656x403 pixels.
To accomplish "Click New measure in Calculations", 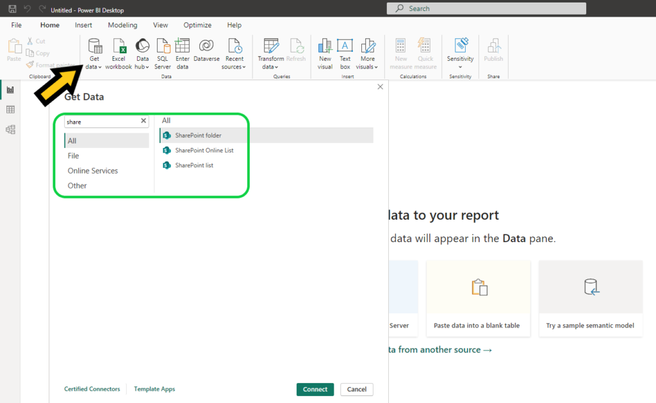I will (401, 54).
